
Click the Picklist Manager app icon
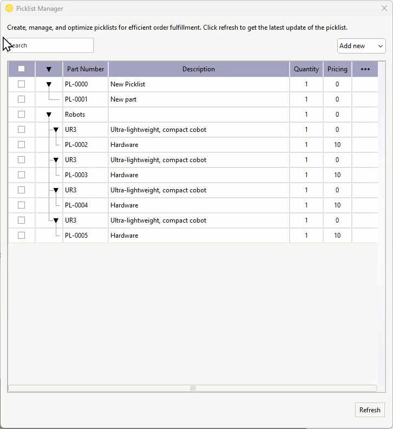[x=9, y=9]
